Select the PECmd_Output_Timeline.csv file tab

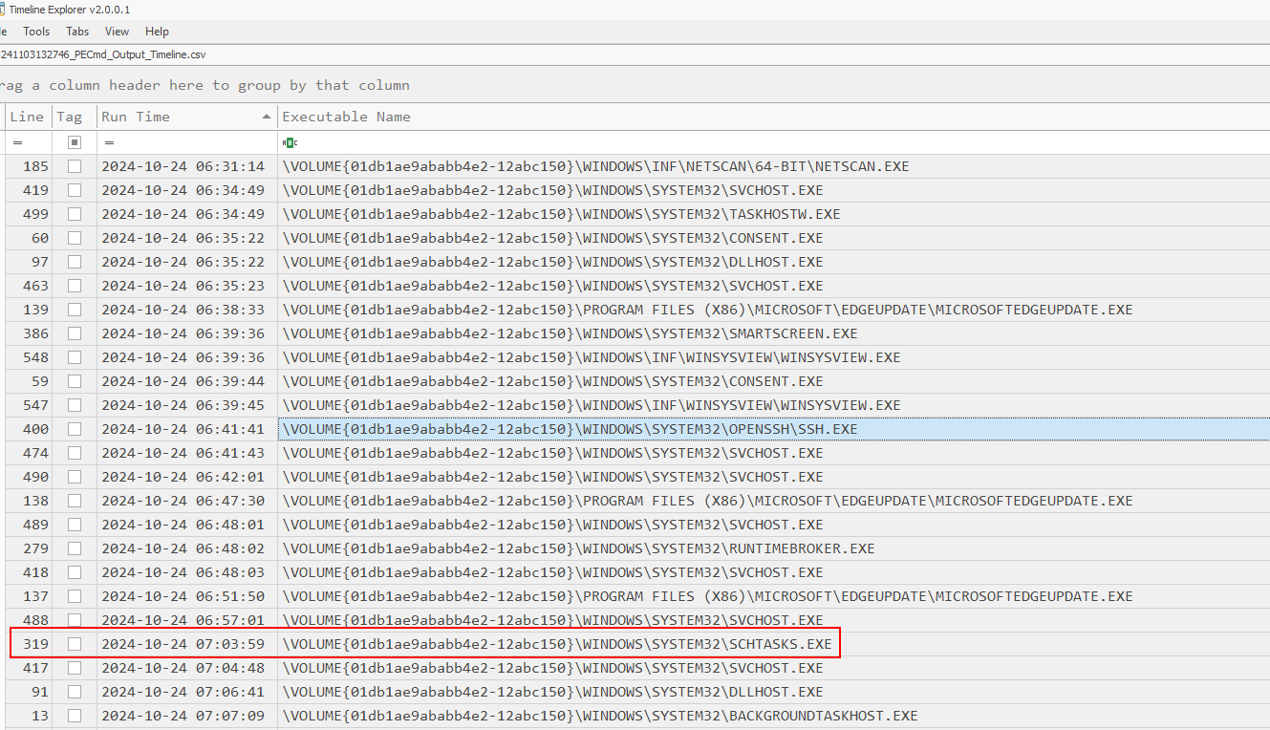[x=102, y=54]
